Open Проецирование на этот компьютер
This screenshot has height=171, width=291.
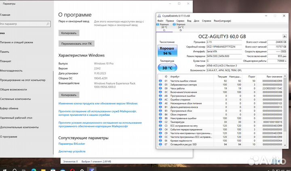pos(23,80)
